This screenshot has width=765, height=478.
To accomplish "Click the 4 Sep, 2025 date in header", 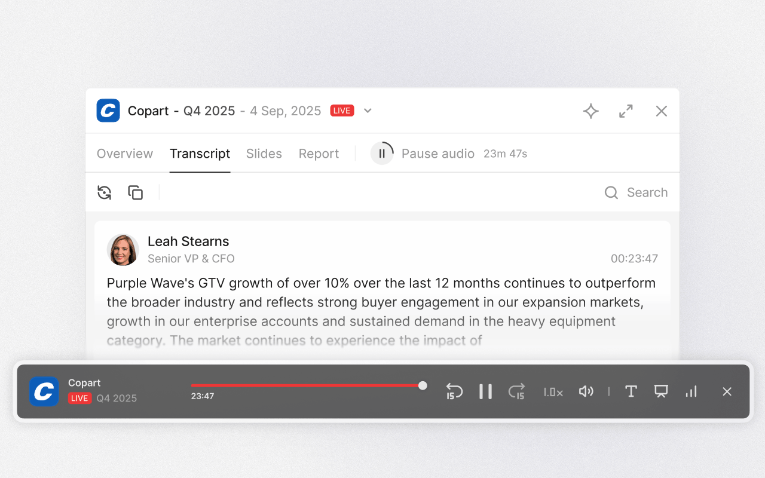I will (x=286, y=111).
